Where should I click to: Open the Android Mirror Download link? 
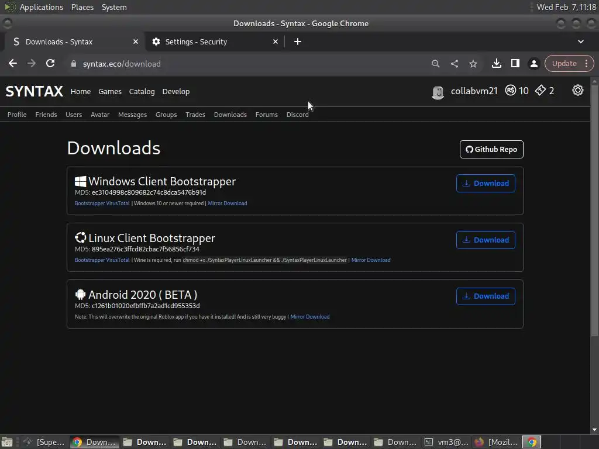[310, 317]
